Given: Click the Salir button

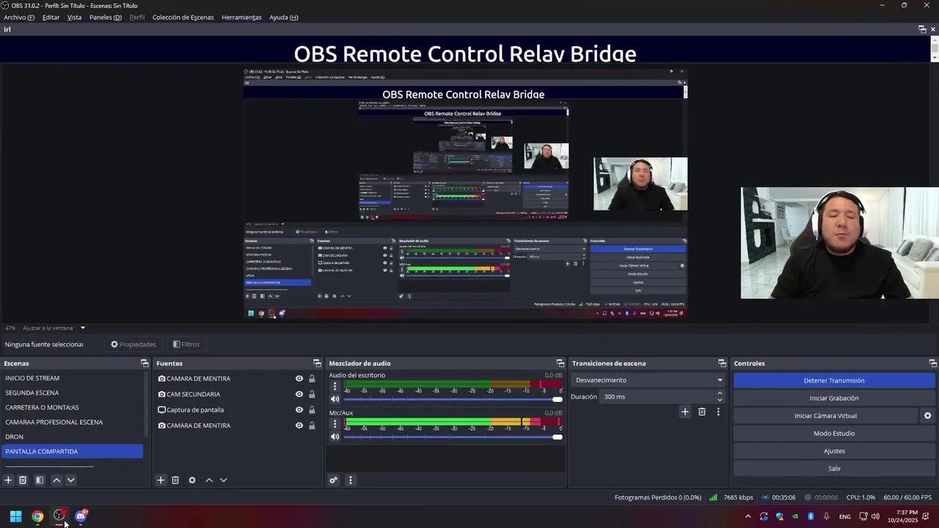Looking at the screenshot, I should click(834, 469).
